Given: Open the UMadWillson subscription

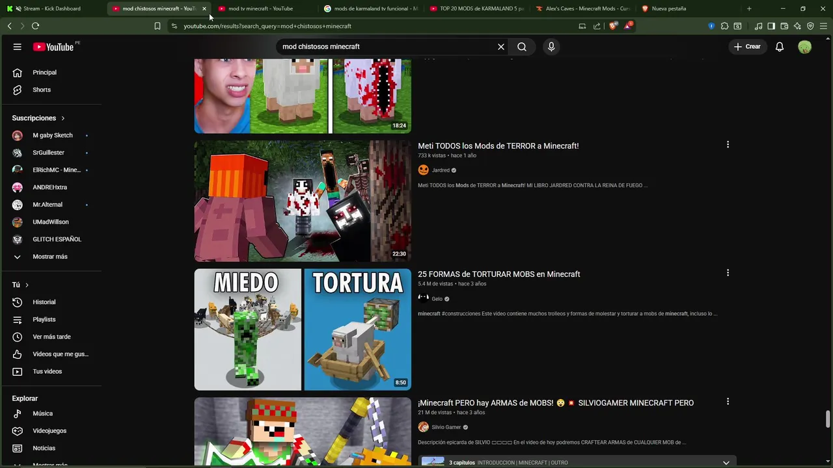Looking at the screenshot, I should (50, 222).
